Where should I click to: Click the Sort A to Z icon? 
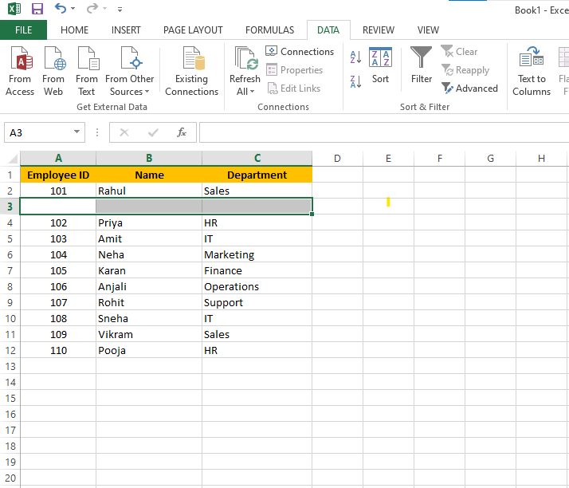(356, 57)
